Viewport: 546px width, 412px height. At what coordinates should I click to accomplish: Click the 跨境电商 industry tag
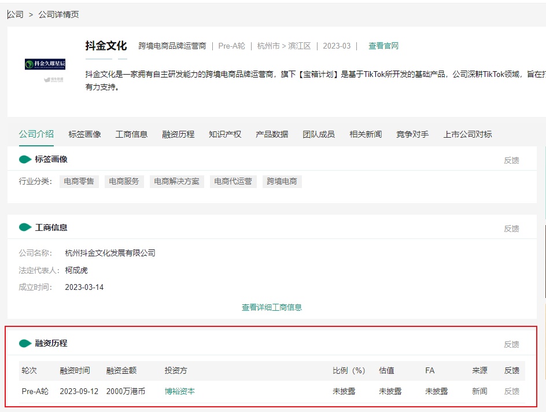pyautogui.click(x=282, y=182)
